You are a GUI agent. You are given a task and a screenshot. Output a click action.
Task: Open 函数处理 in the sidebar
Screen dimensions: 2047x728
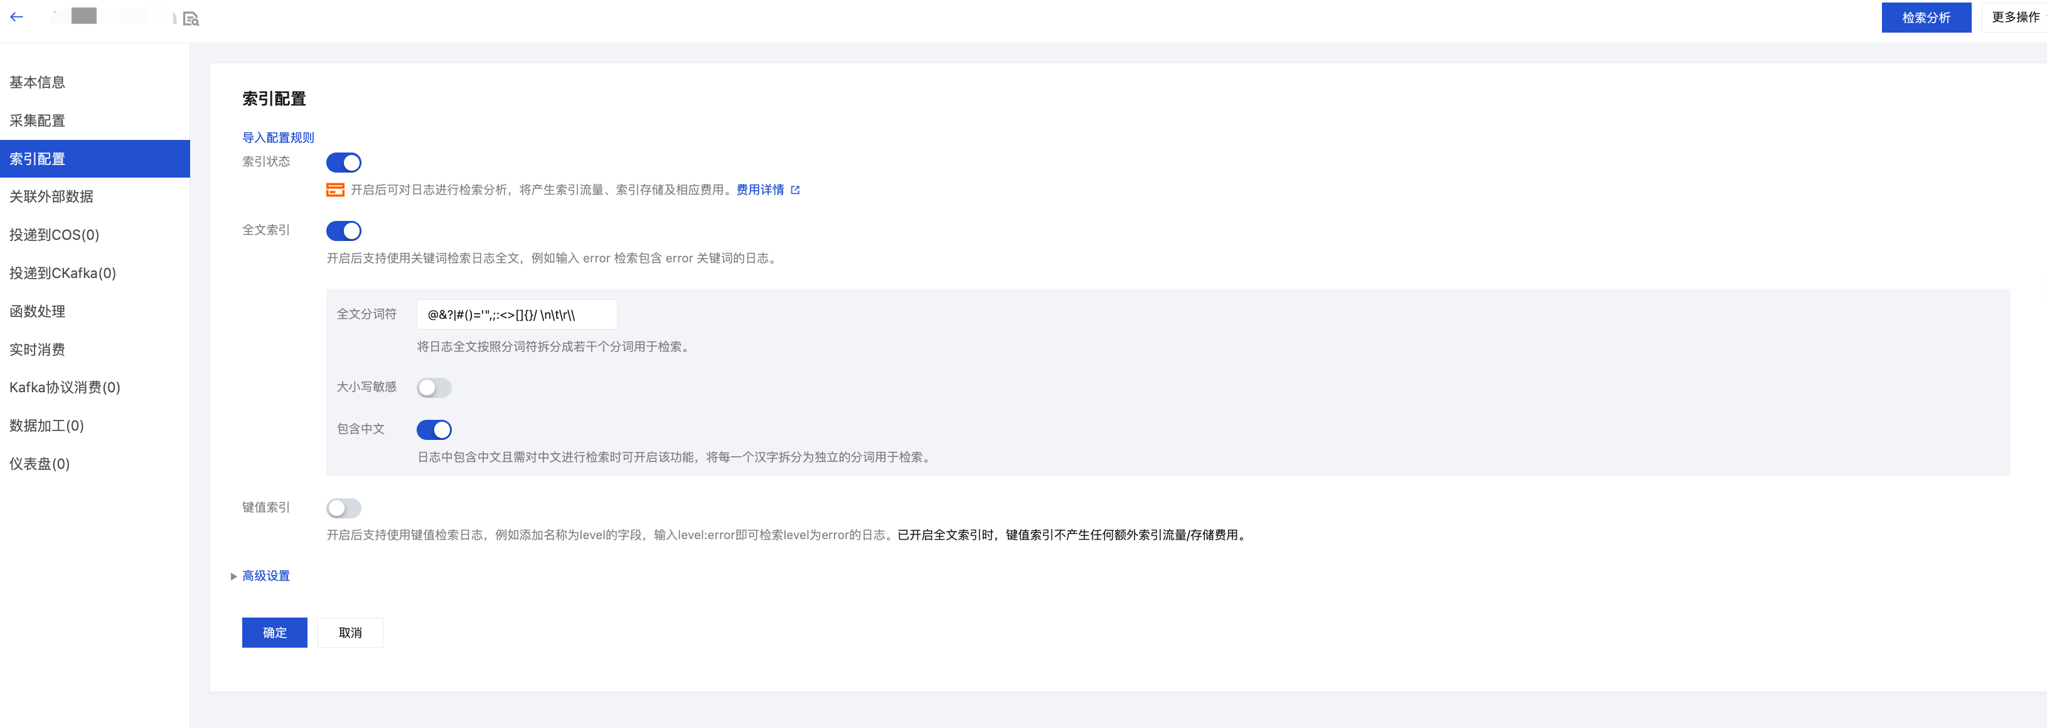95,311
